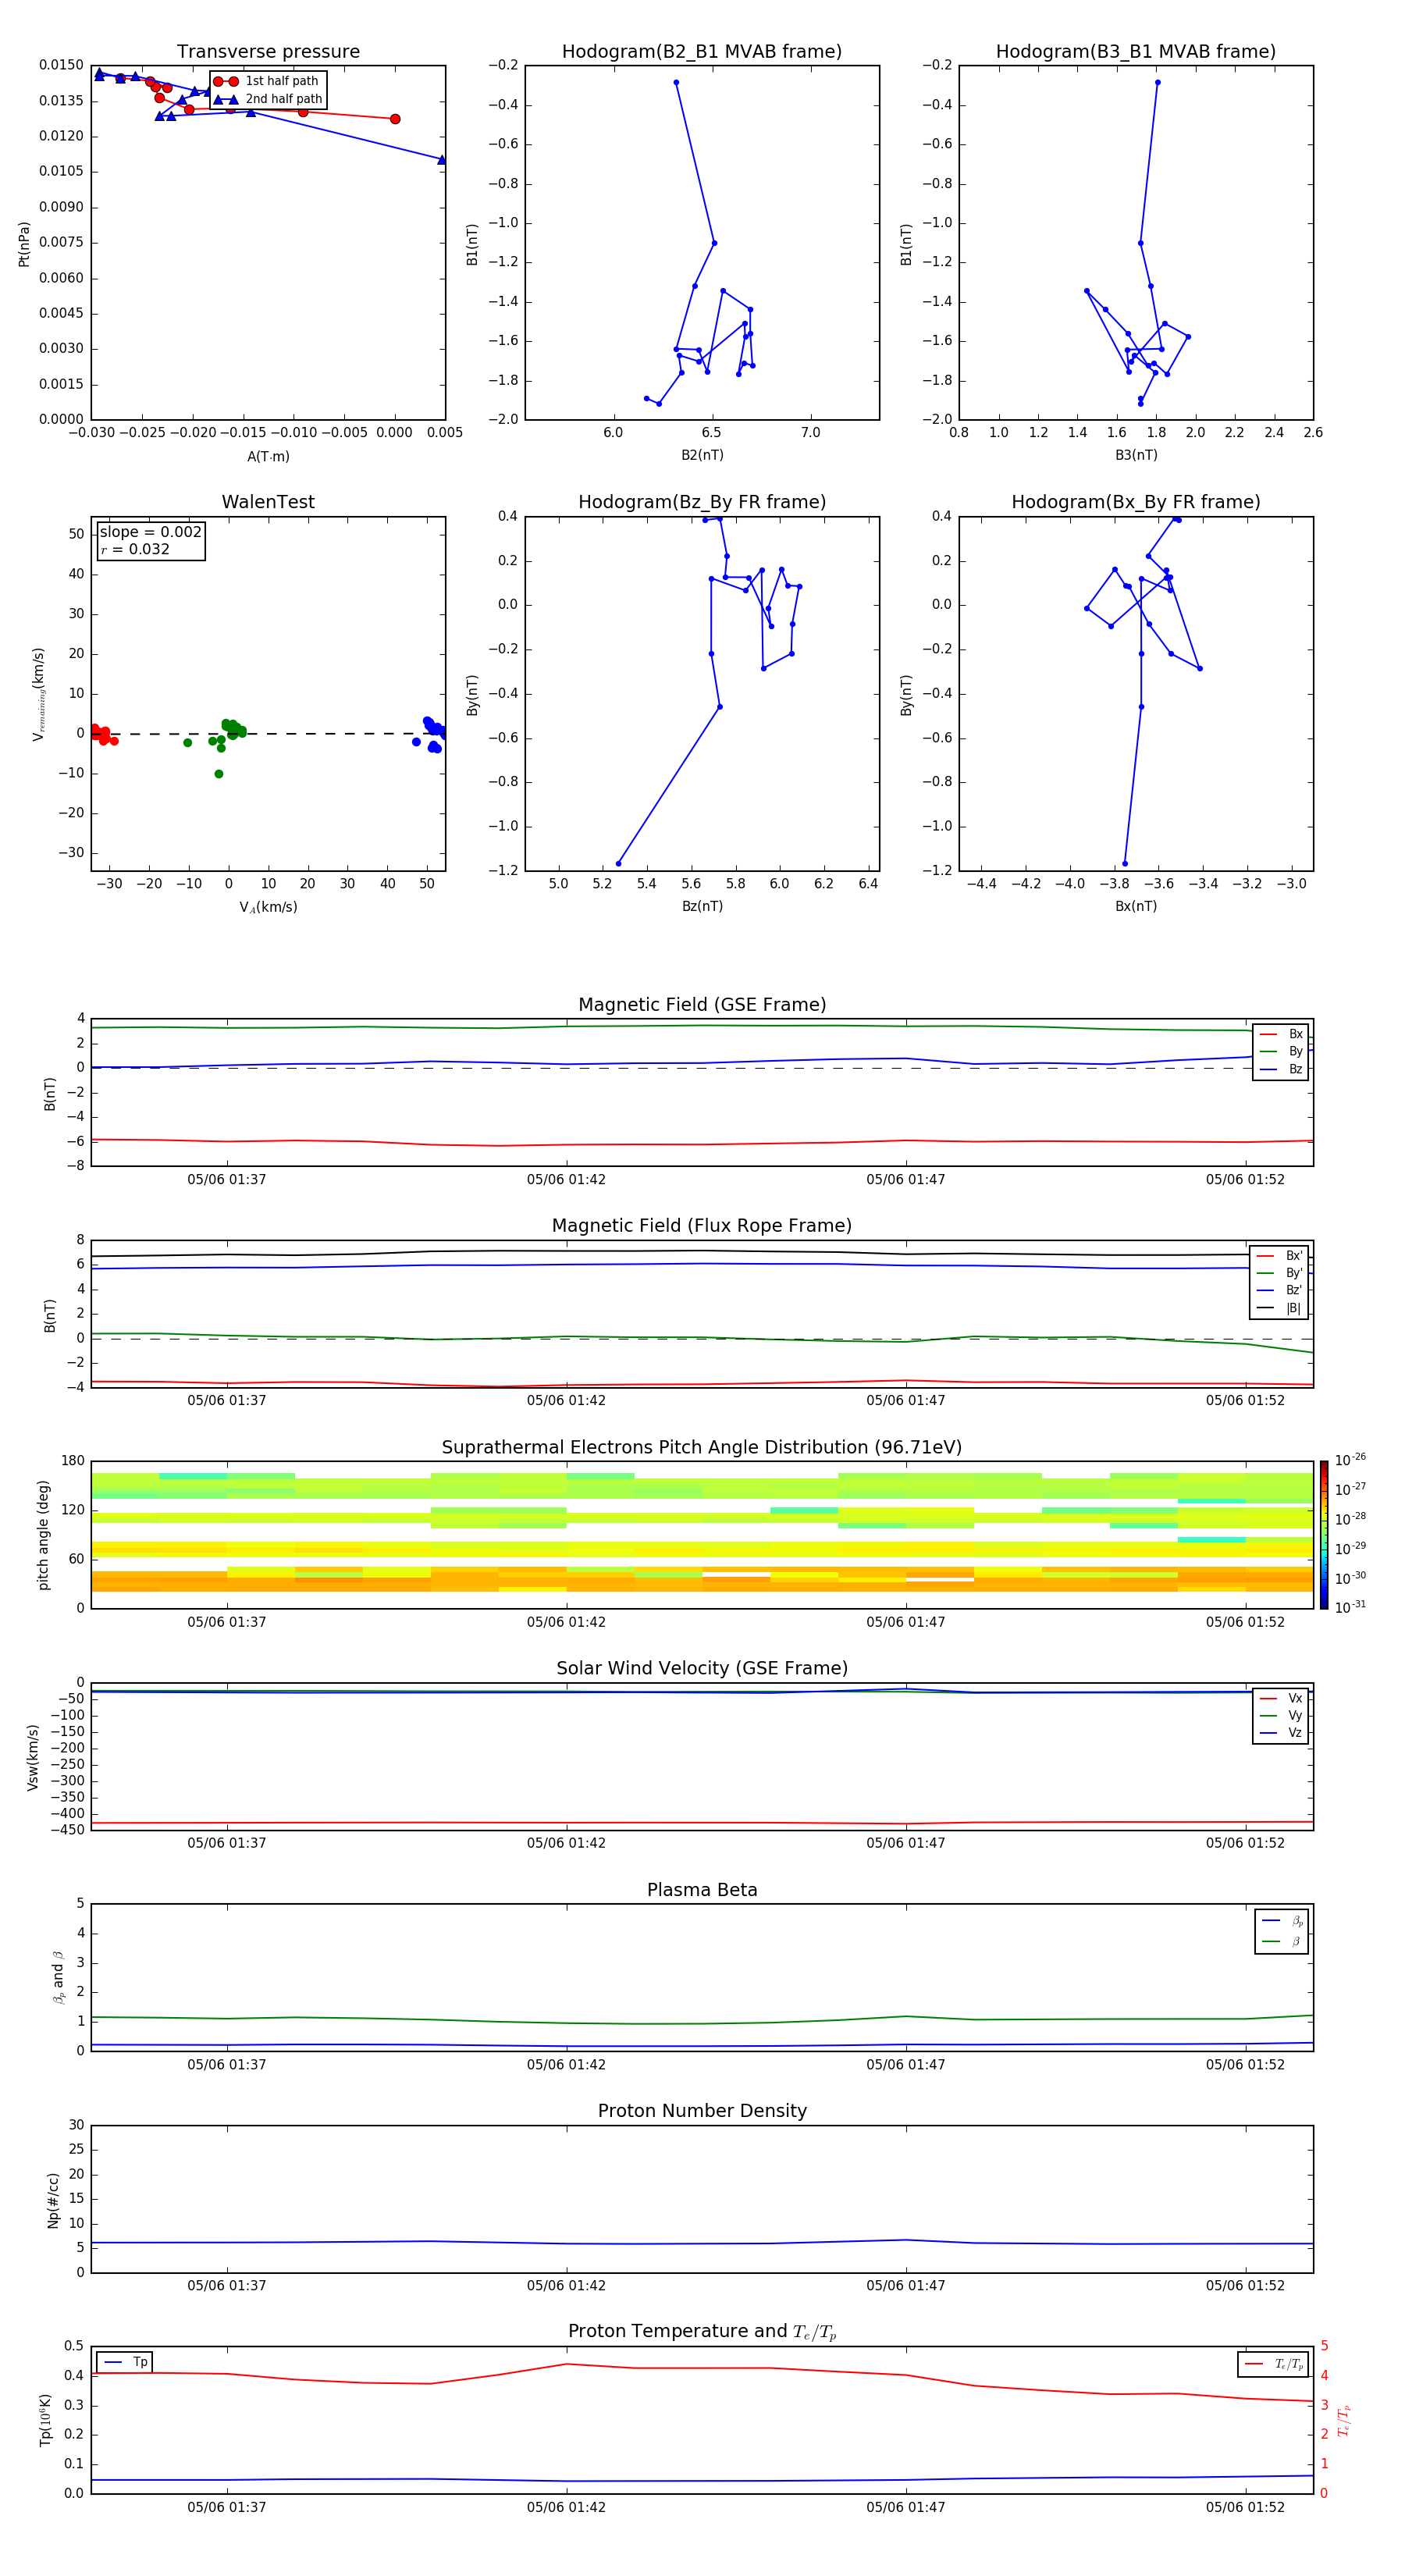Click the 'A(T·m)' x-axis label
Viewport: 1405px width, 2576px height.
(x=268, y=456)
